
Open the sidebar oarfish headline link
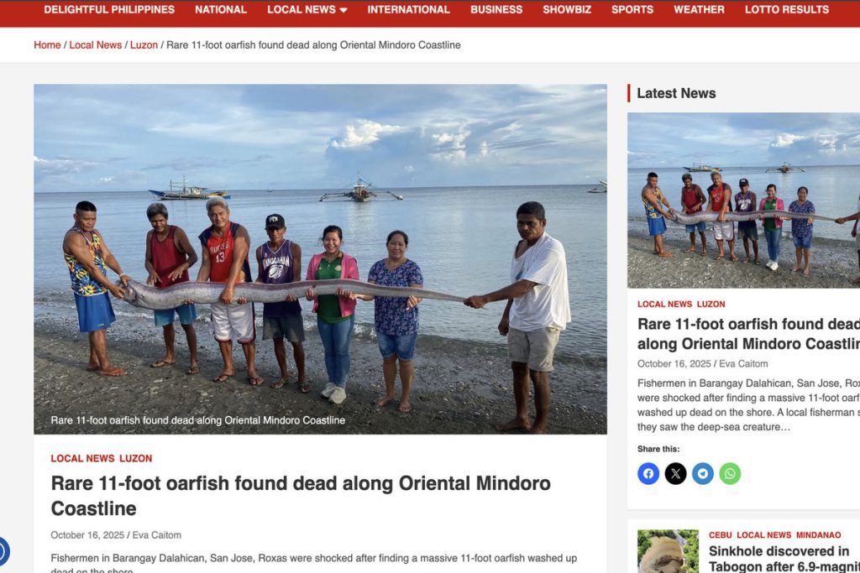pos(748,334)
